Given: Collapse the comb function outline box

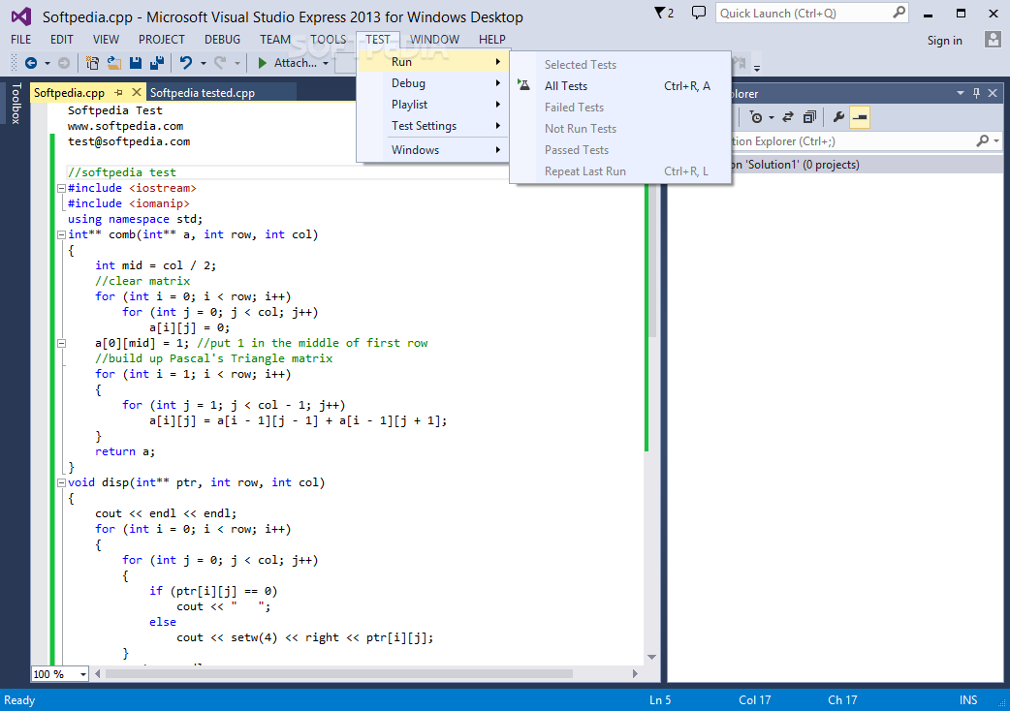Looking at the screenshot, I should (61, 234).
